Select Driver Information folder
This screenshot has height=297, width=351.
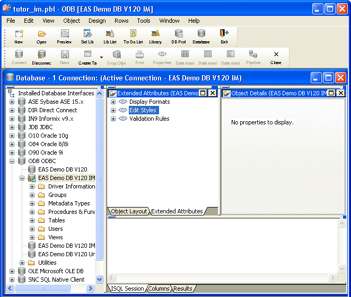72,186
